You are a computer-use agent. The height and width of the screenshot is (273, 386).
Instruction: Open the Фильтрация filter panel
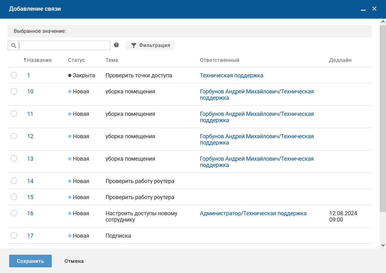pos(150,45)
